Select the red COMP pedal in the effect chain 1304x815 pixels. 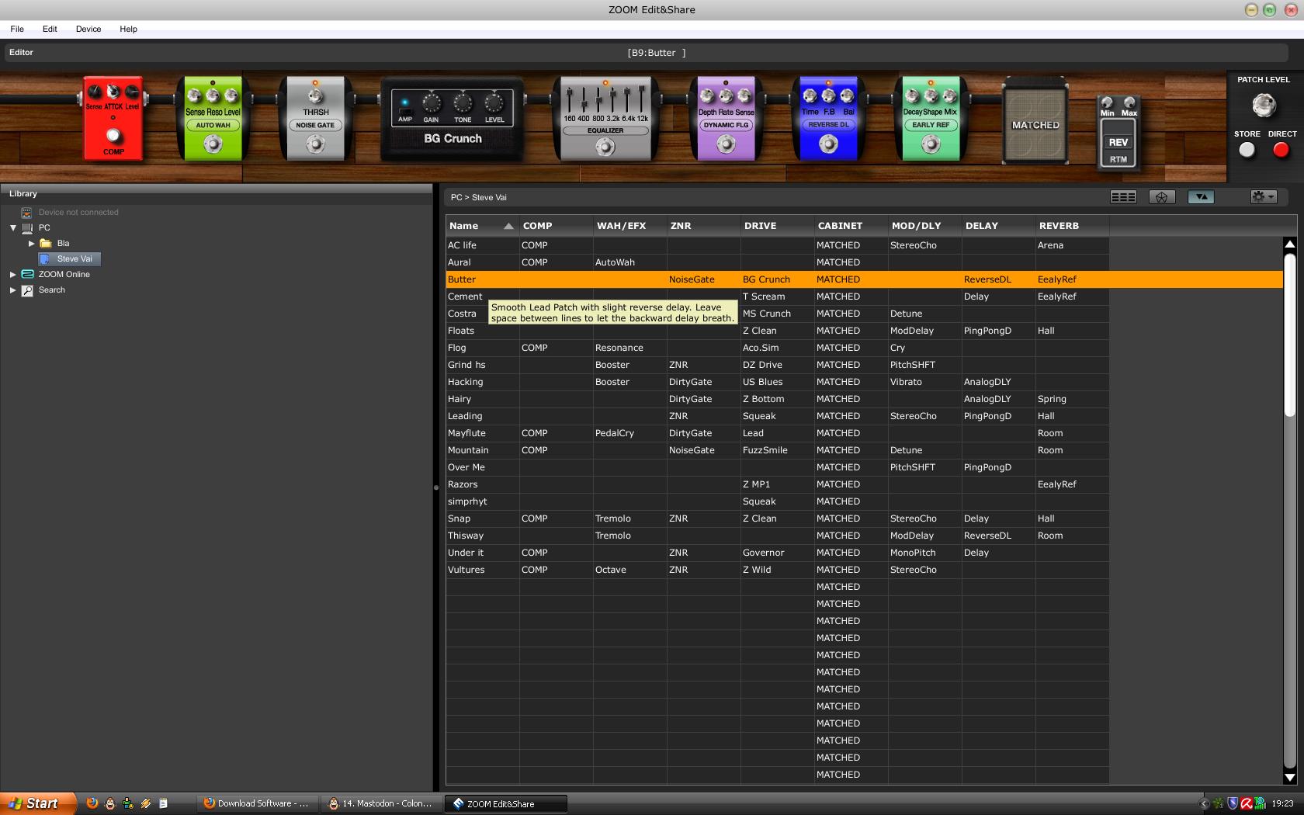coord(113,118)
